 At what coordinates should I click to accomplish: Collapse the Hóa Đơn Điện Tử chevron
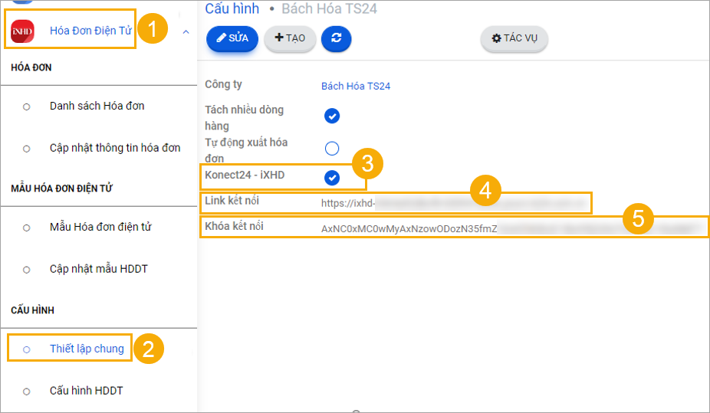[x=186, y=31]
